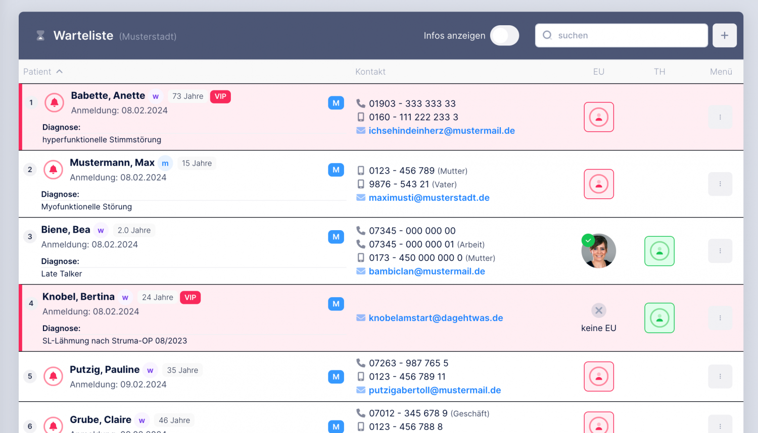Image resolution: width=758 pixels, height=433 pixels.
Task: Click diagnosis hyperfunktionelle Stimmstörung
Action: [x=102, y=140]
